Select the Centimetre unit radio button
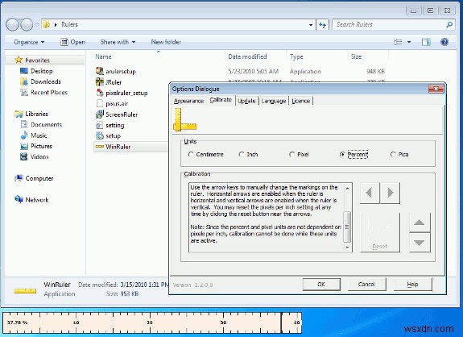463x337 pixels. (x=191, y=154)
